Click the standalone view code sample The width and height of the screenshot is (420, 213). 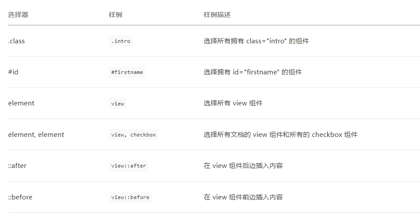(x=118, y=103)
